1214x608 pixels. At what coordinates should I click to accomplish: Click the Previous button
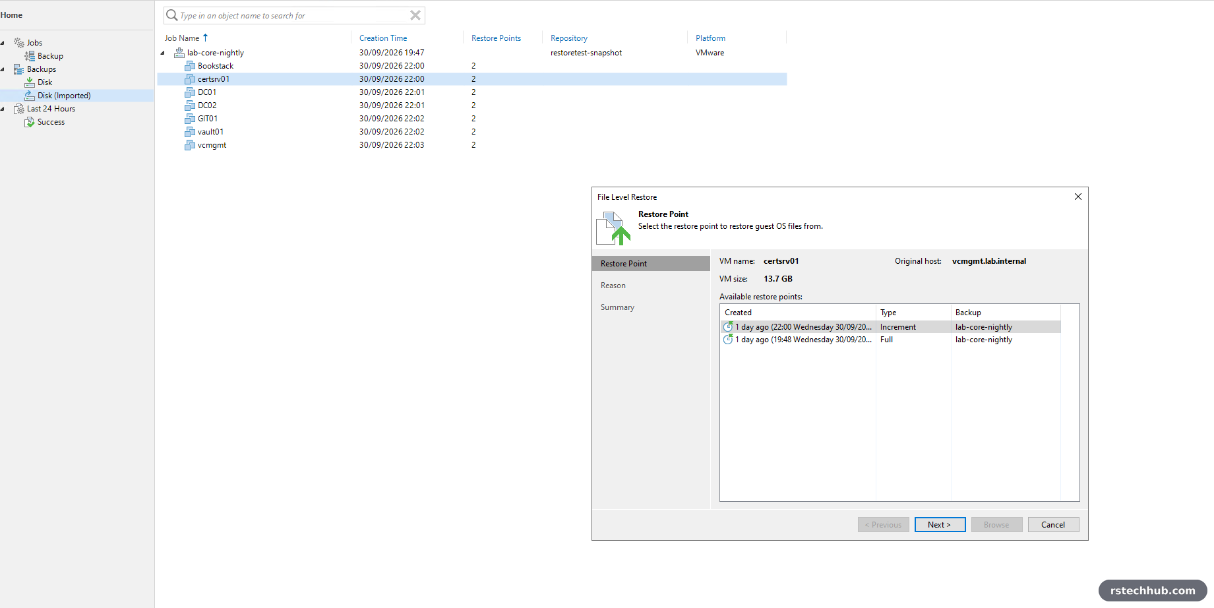[883, 525]
